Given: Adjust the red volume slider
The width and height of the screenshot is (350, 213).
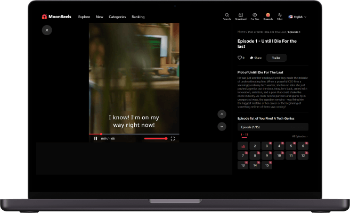Looking at the screenshot, I should click(x=156, y=138).
